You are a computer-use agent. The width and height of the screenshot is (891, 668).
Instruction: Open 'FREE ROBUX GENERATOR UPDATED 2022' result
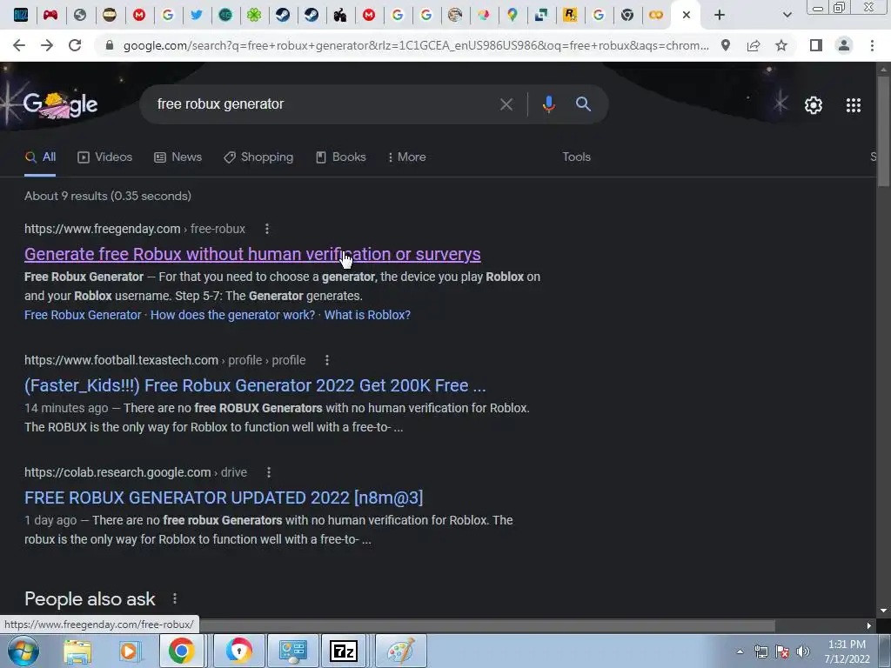point(224,498)
